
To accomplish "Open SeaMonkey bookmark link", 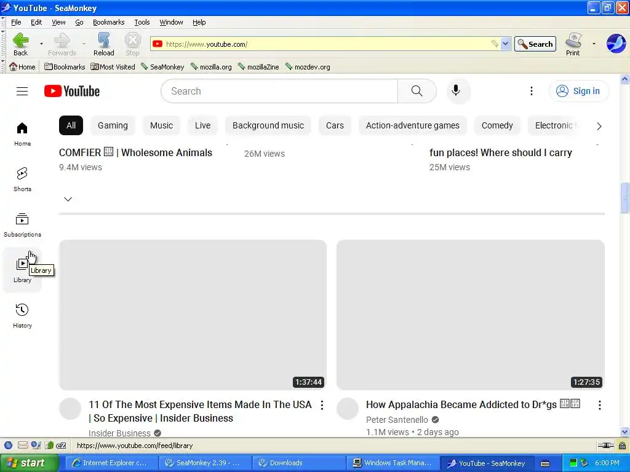I will point(162,66).
